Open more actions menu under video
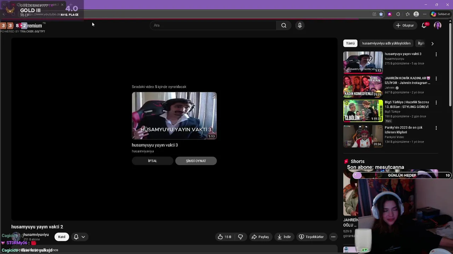The image size is (453, 254). click(x=333, y=237)
